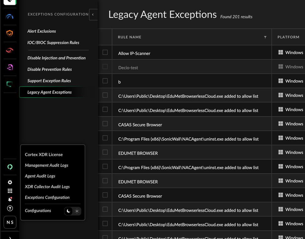
Task: Click the Found 201 results text
Action: 236,17
